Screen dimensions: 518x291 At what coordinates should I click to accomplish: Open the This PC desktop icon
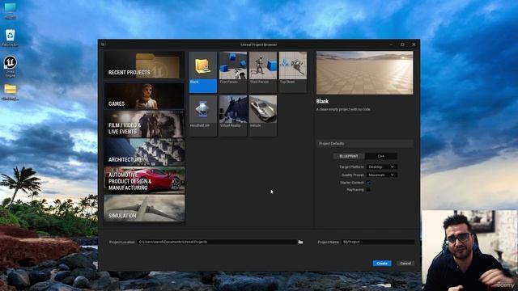coord(11,11)
